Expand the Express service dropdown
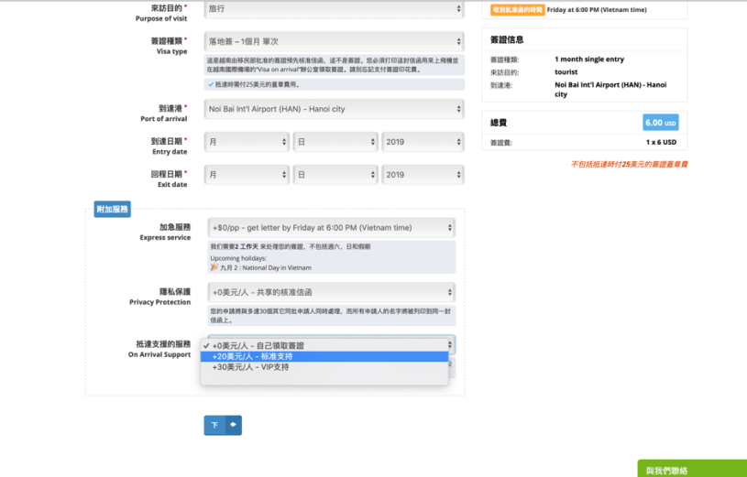The width and height of the screenshot is (747, 477). 331,227
